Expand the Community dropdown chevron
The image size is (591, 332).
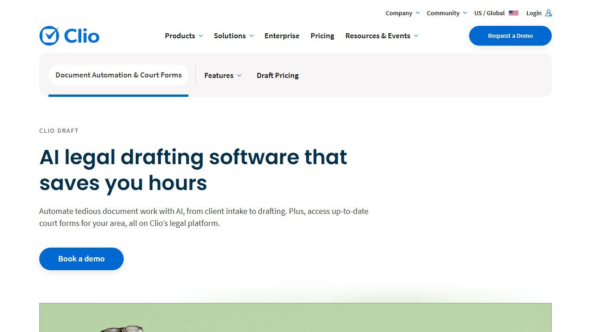(x=465, y=13)
